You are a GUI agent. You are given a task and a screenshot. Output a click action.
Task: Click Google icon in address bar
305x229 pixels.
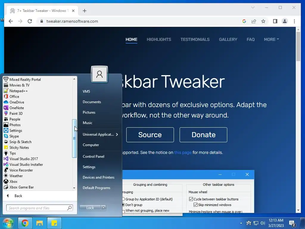244,21
